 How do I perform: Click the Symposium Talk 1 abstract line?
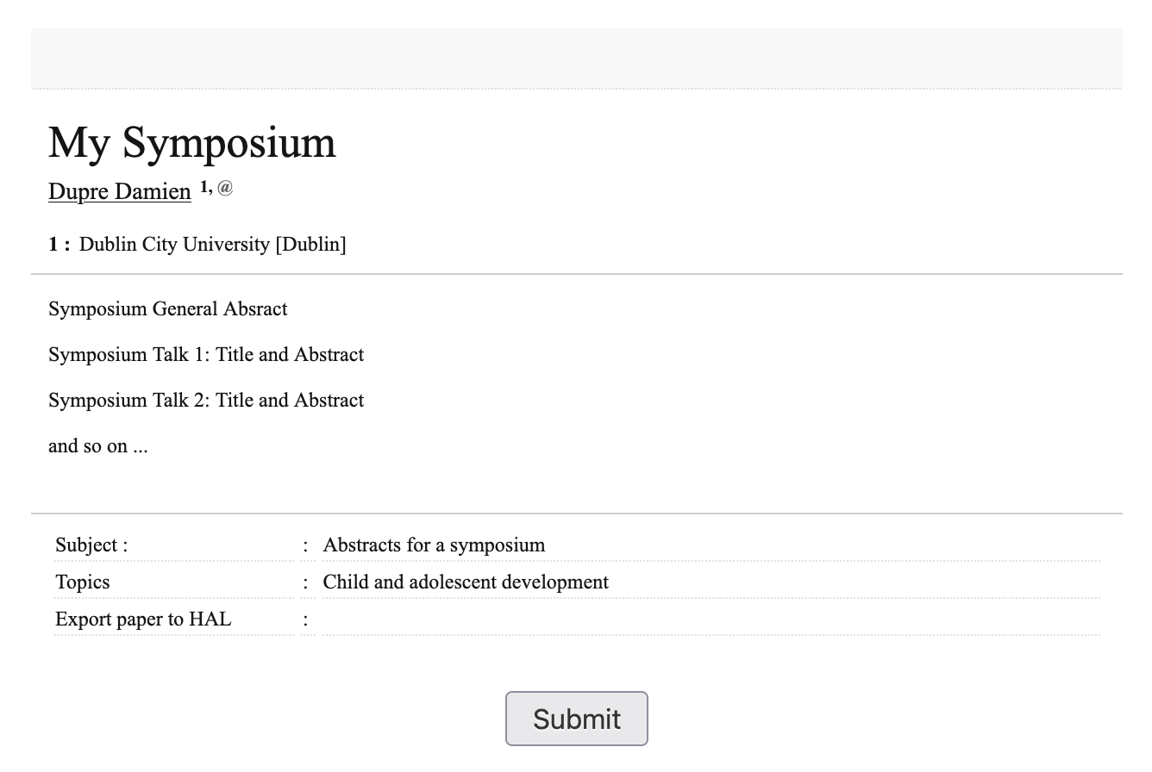point(206,354)
